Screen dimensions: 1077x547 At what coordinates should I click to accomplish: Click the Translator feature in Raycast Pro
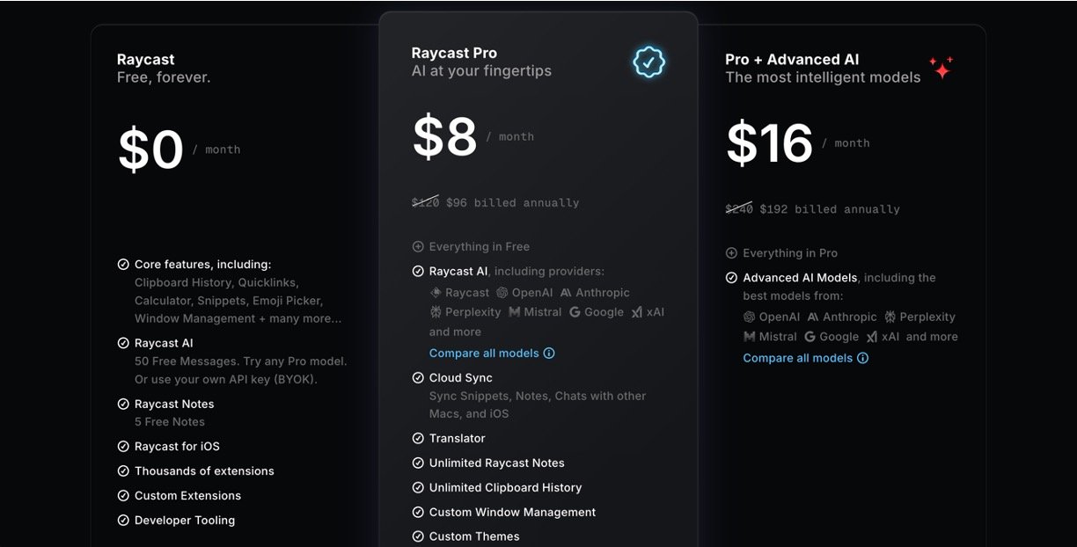pos(457,438)
